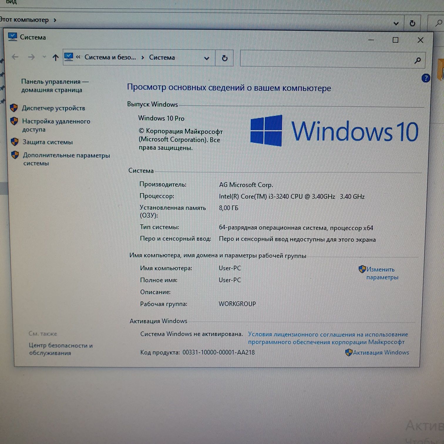Select 'Windows 10 Pro' edition text
This screenshot has width=444, height=444.
(161, 118)
